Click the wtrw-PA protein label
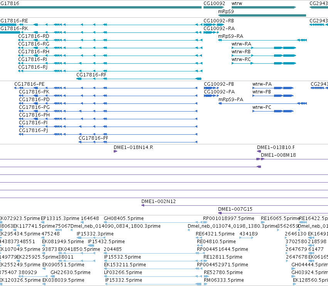 click(x=262, y=84)
